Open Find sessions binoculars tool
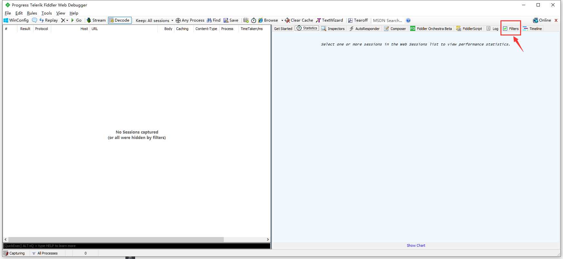 (x=213, y=20)
